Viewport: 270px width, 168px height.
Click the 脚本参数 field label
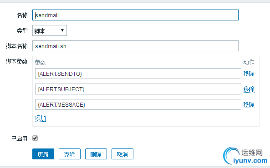tap(16, 61)
